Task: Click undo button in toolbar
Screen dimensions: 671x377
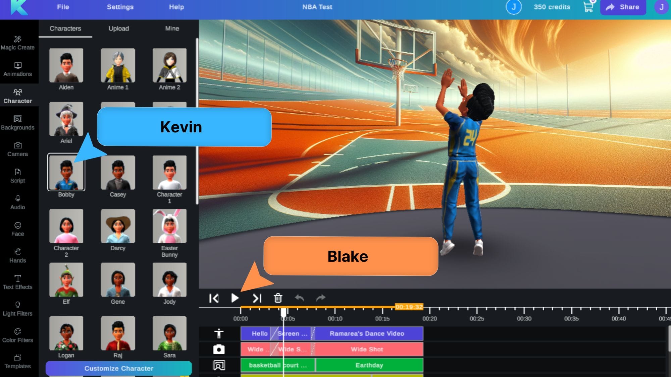Action: [299, 298]
